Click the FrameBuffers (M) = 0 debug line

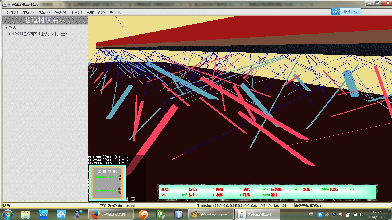click(108, 156)
